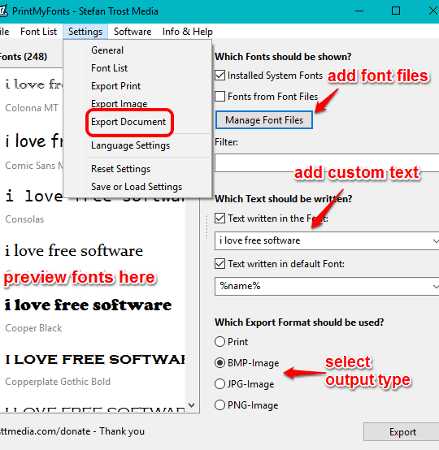The image size is (439, 450).
Task: Choose Reset Settings
Action: [137, 169]
